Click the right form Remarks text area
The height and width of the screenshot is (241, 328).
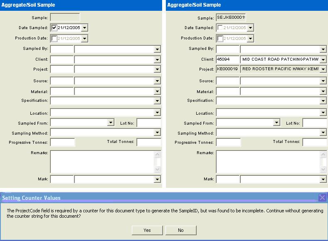(x=268, y=162)
